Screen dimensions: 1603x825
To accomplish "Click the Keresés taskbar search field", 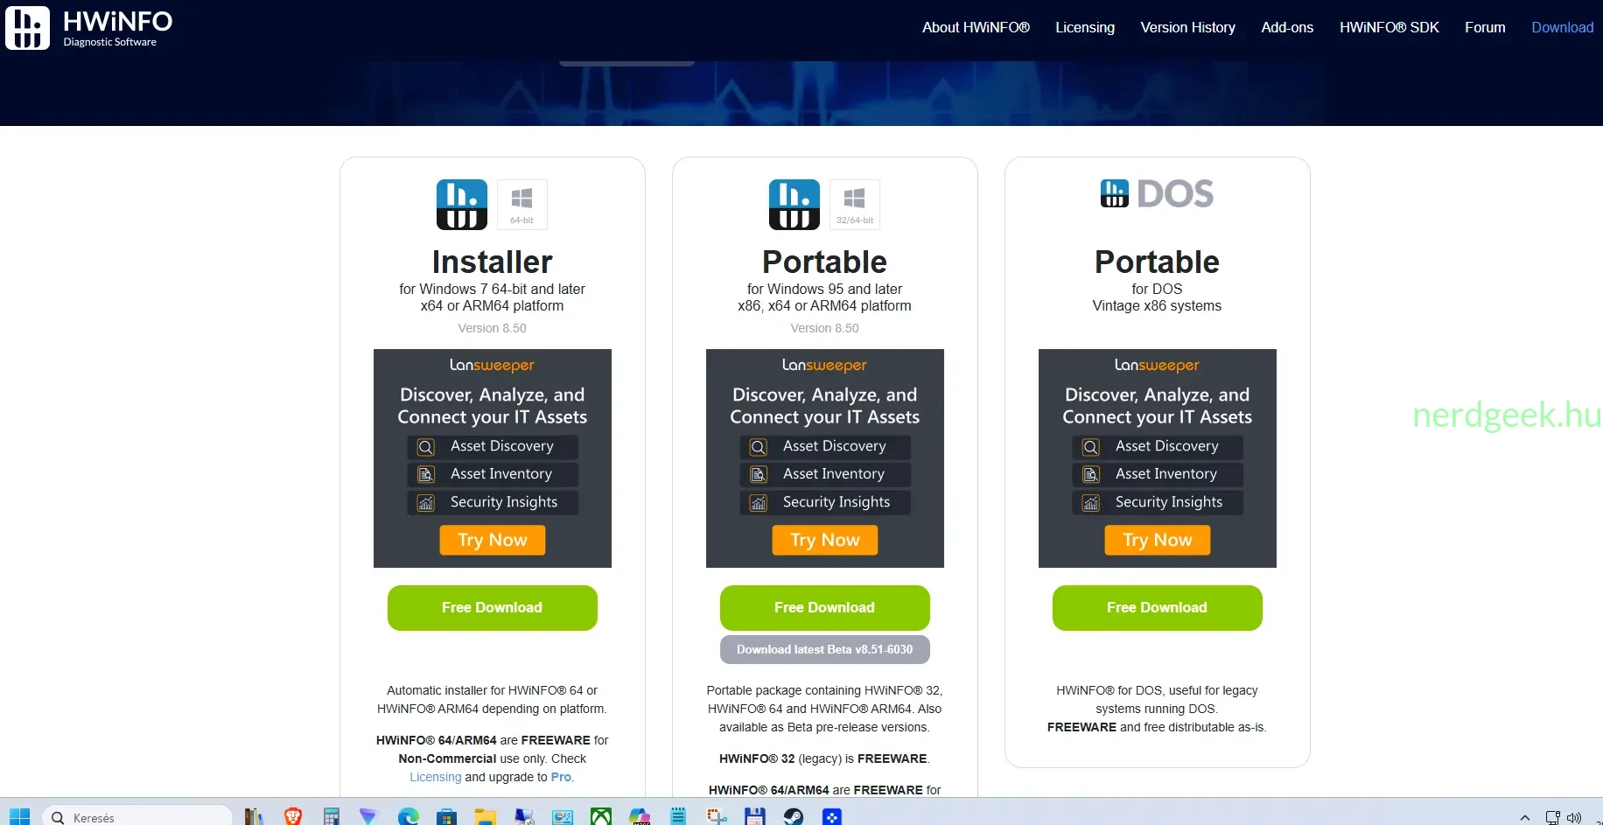I will [x=137, y=816].
